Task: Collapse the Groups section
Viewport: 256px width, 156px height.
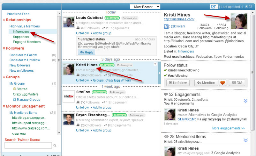Action: point(4,77)
